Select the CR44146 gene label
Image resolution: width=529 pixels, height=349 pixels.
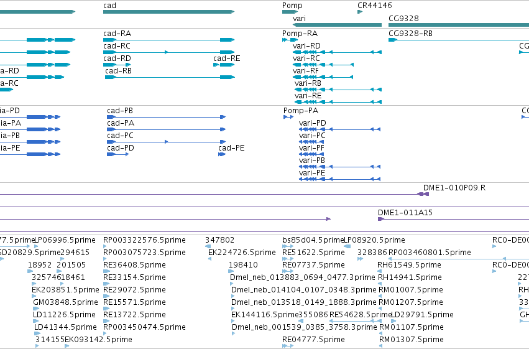point(374,6)
